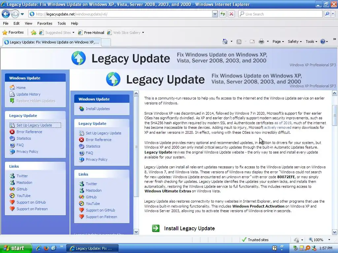Open the command bar Tools dropdown
Image resolution: width=338 pixels, height=253 pixels.
point(311,42)
